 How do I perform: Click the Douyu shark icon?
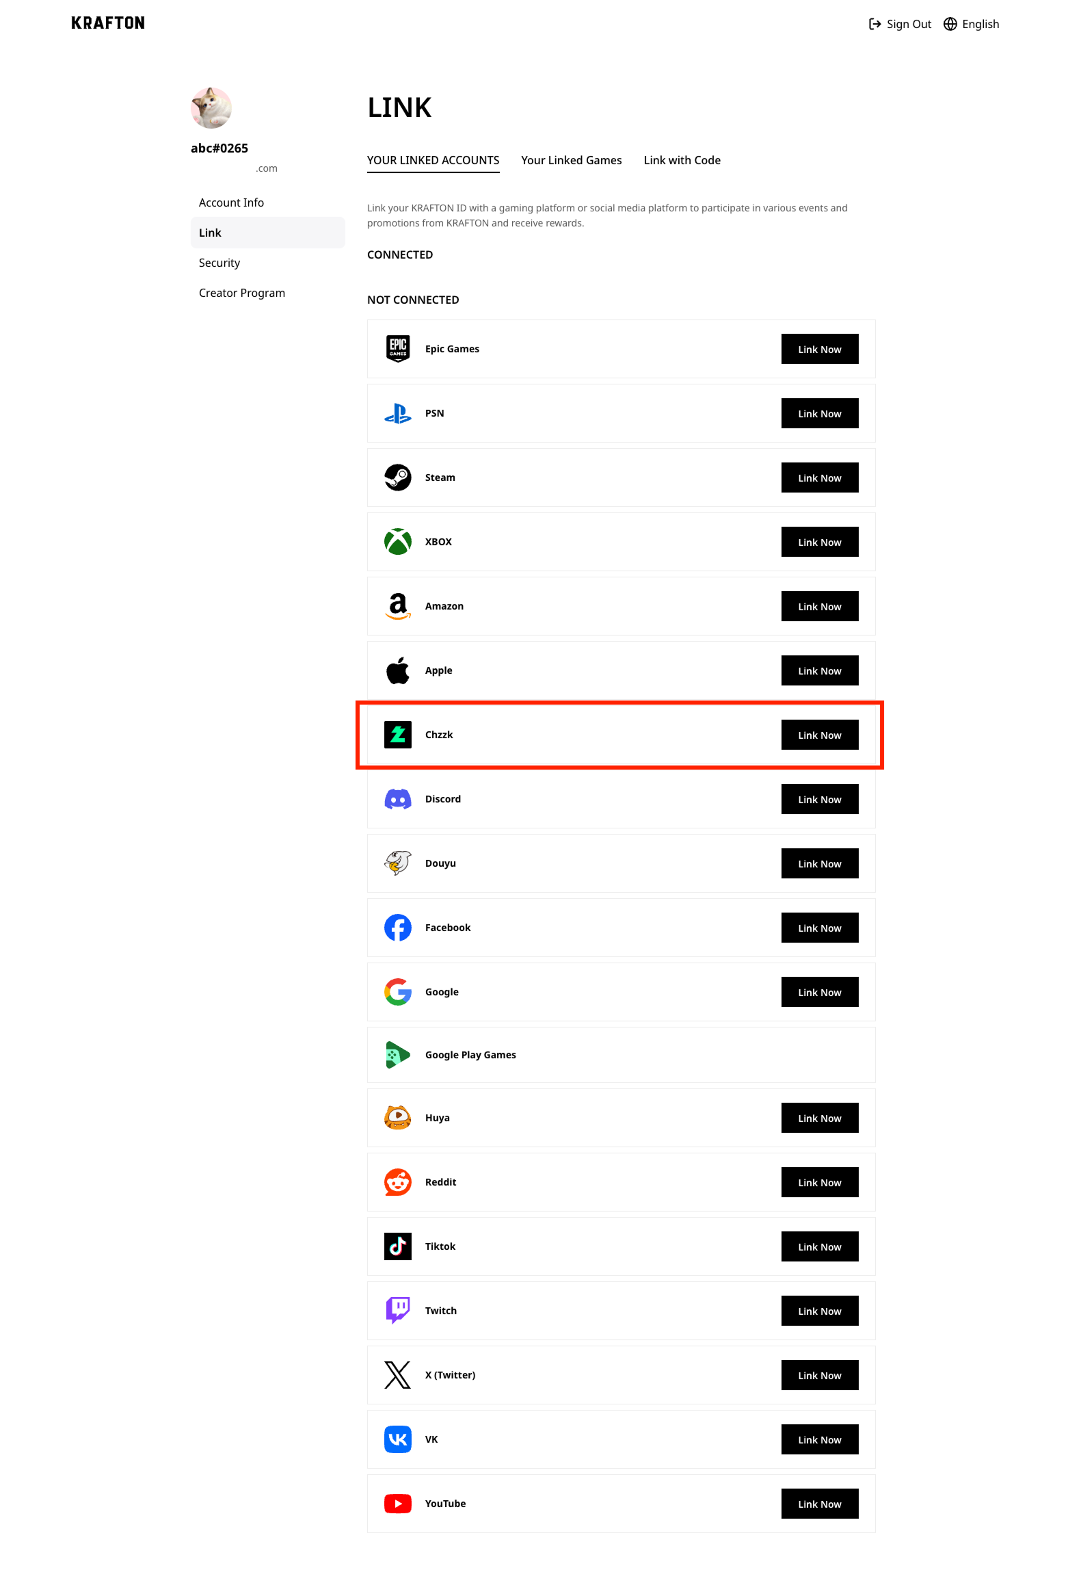coord(397,863)
